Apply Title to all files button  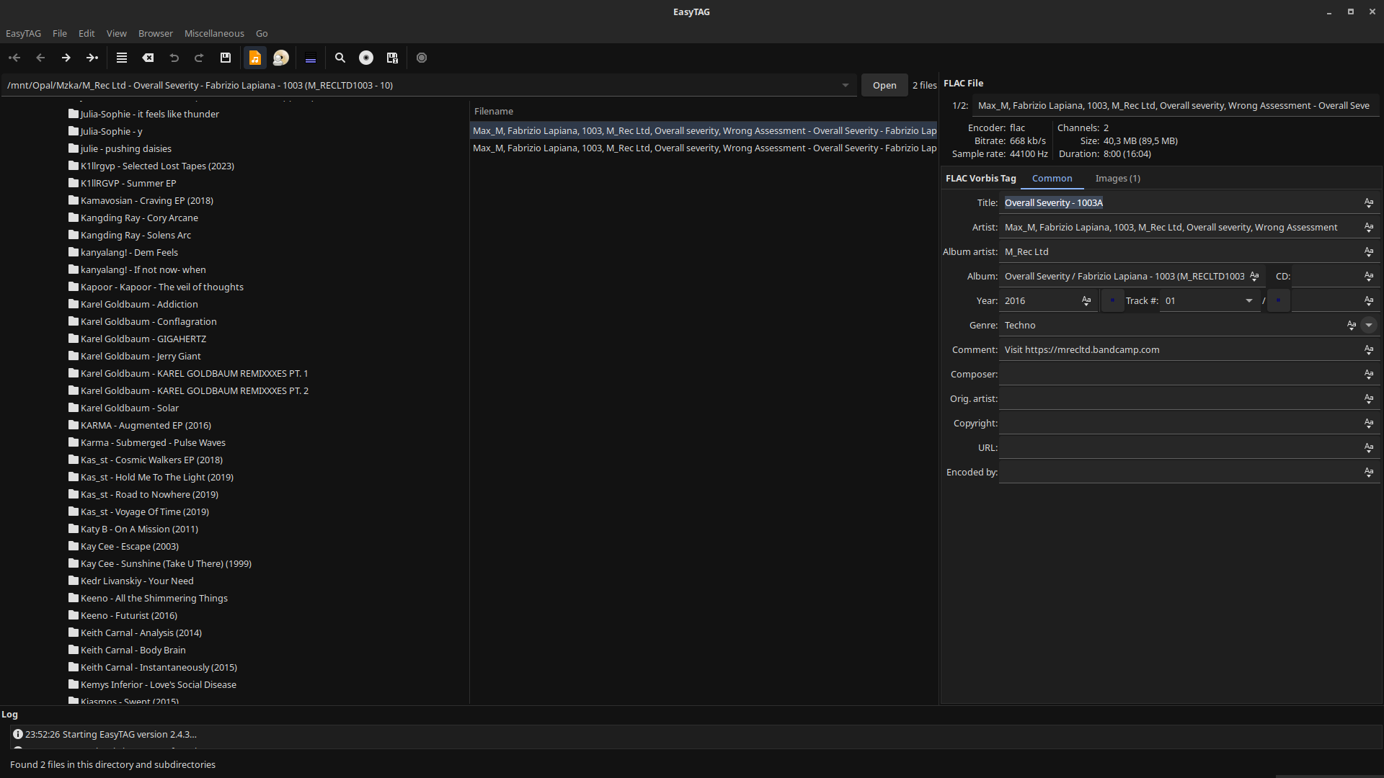[x=1369, y=202]
